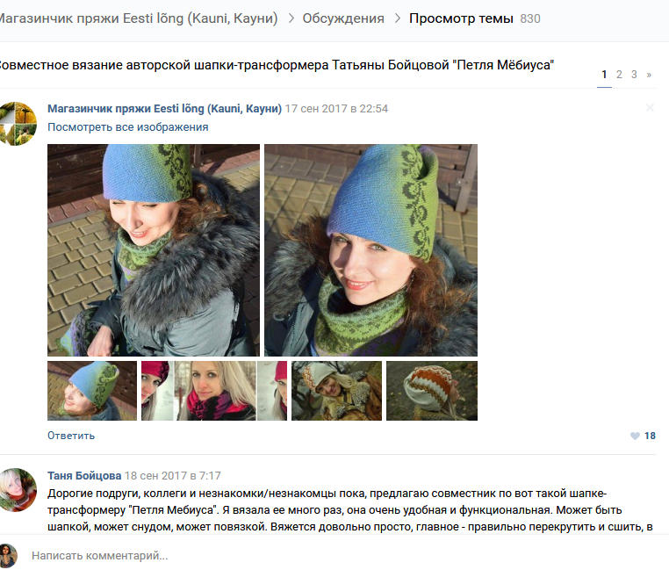
Task: Like the first post via heart icon
Action: [635, 436]
